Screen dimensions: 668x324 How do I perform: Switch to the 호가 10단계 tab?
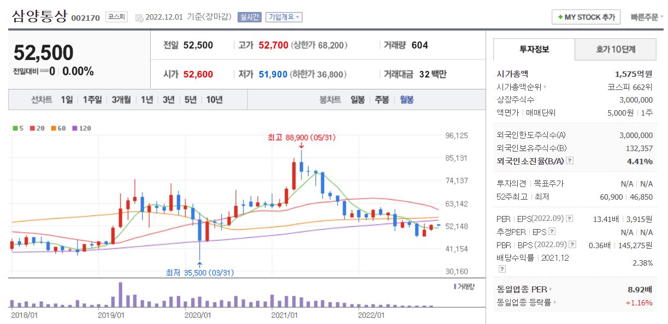point(616,50)
